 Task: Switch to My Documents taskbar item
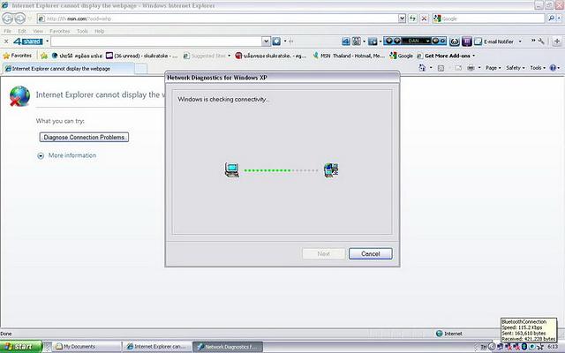point(87,347)
